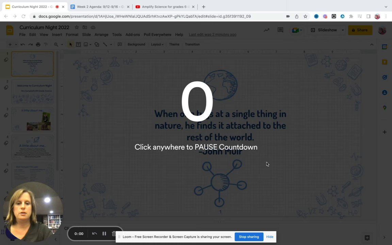Click the Hide link in sharing bar
Screen dimensions: 392x245
click(269, 237)
